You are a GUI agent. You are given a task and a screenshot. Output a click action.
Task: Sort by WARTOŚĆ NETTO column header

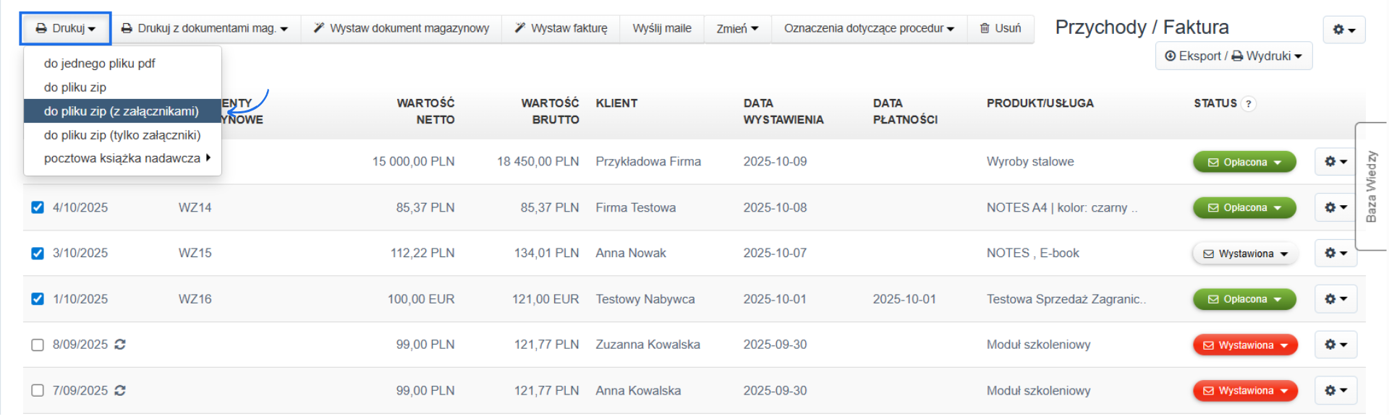click(425, 111)
